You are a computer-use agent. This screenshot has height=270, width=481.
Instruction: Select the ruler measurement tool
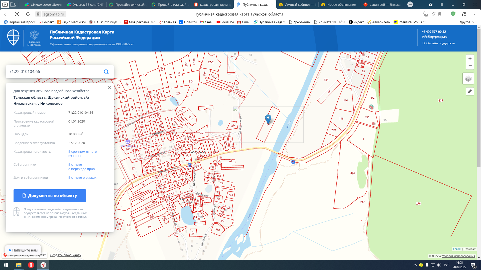pos(470,91)
